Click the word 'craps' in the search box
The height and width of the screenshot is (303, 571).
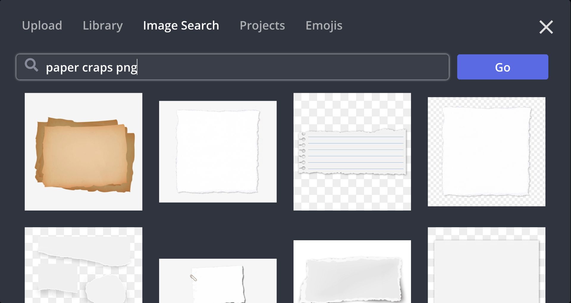pos(97,68)
